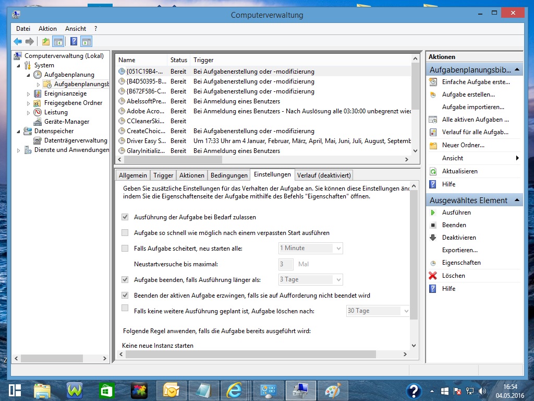Toggle 'Aufgabe beenden, falls Ausführung länger als' checkbox
Viewport: 534px width, 401px height.
click(x=125, y=279)
